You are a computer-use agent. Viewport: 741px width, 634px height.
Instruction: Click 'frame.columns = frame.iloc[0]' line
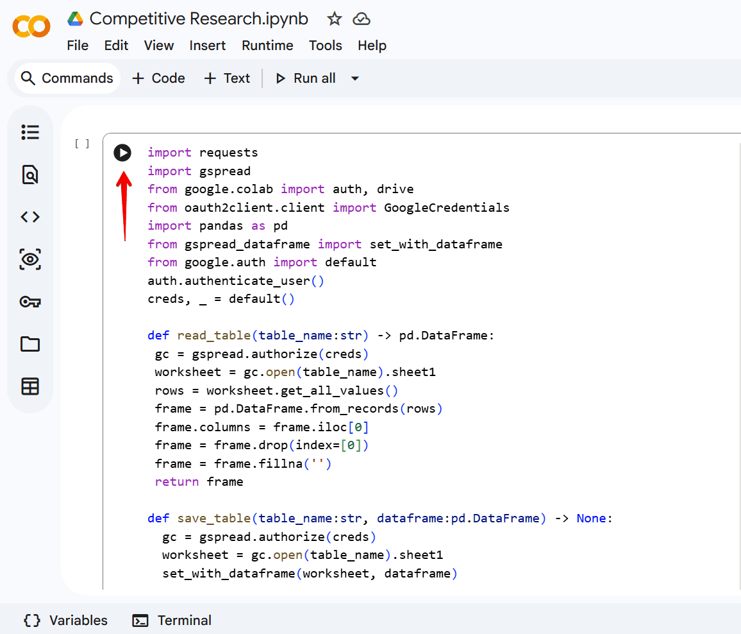click(x=262, y=427)
